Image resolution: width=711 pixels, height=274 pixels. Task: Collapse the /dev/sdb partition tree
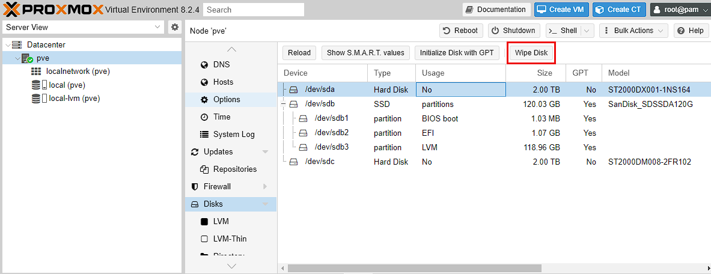click(x=284, y=104)
